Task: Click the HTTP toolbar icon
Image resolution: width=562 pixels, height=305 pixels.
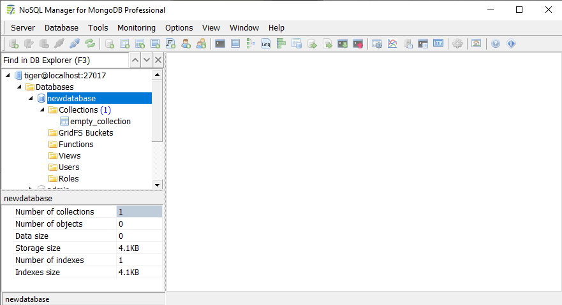Action: [x=438, y=44]
